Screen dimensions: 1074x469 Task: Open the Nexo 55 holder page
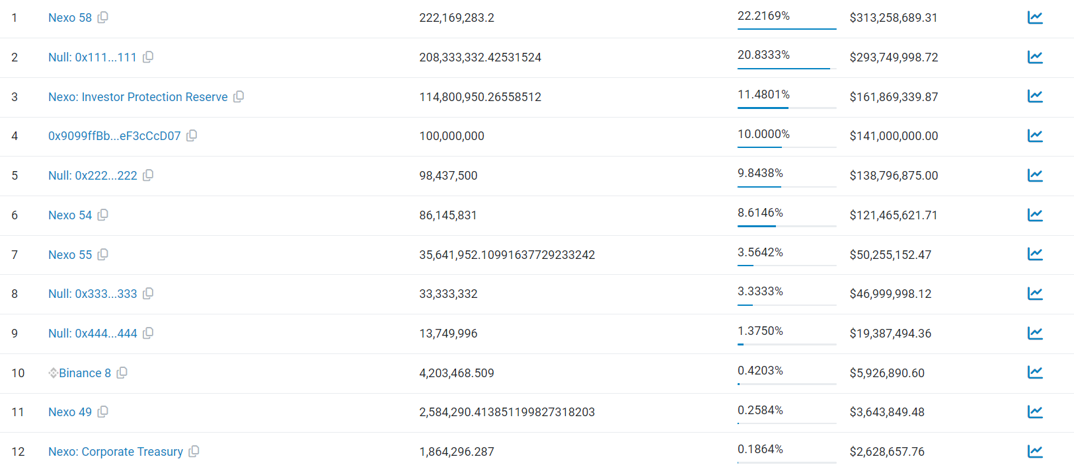tap(70, 255)
